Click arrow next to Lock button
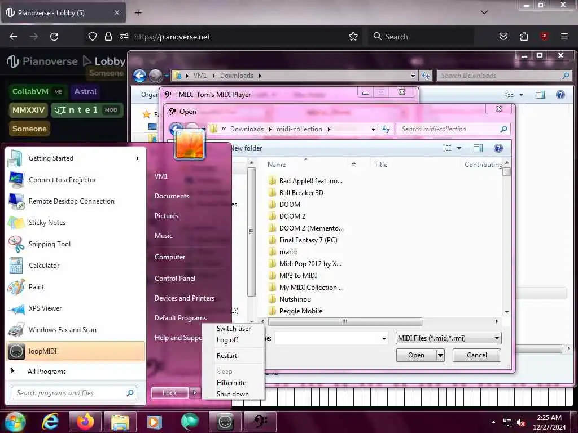 click(195, 393)
